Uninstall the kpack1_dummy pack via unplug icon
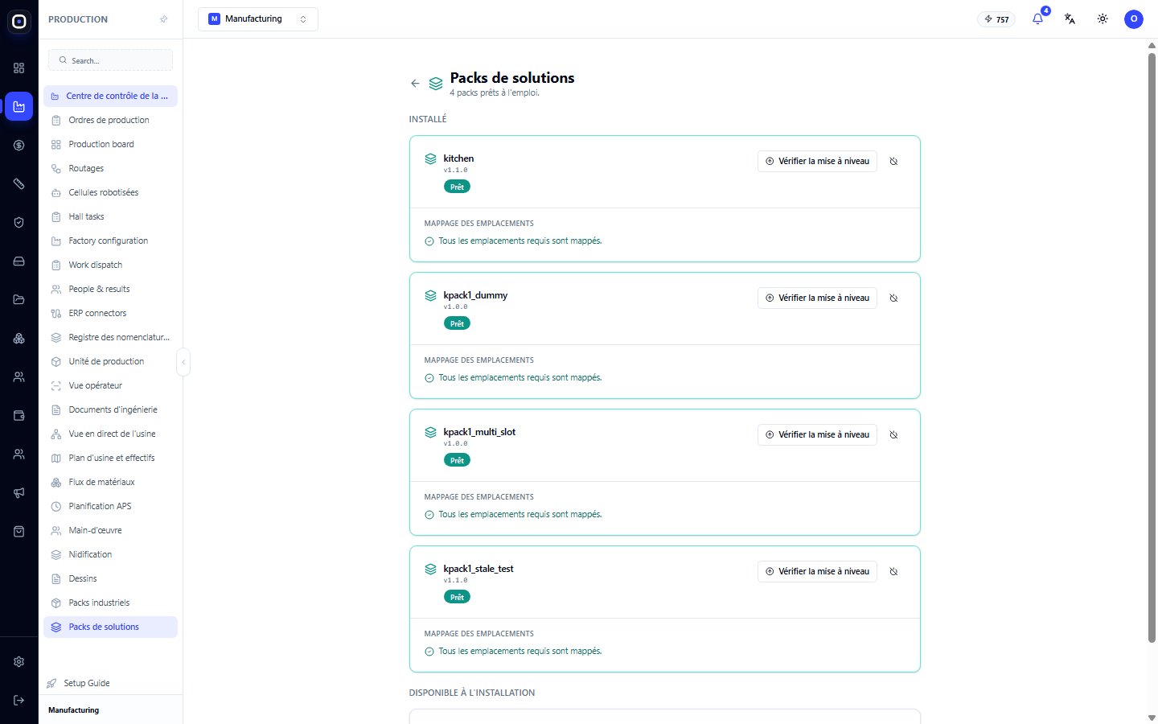Image resolution: width=1158 pixels, height=724 pixels. point(893,298)
